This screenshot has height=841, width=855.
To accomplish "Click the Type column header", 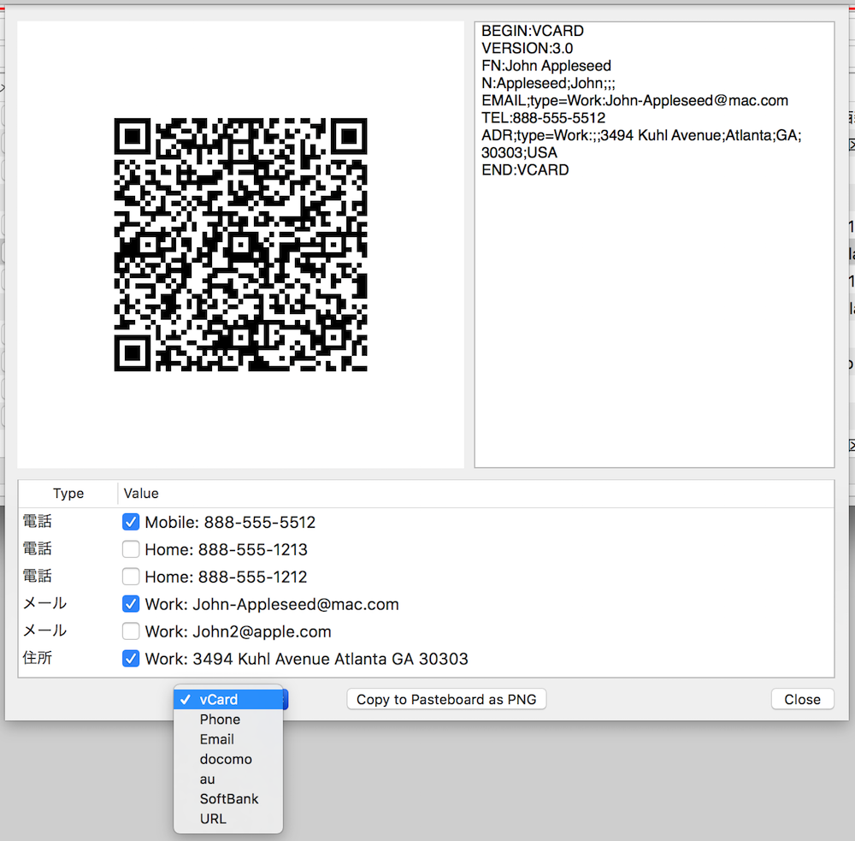I will (x=68, y=494).
